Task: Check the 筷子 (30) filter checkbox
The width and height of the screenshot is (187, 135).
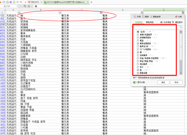Action: pyautogui.click(x=137, y=67)
